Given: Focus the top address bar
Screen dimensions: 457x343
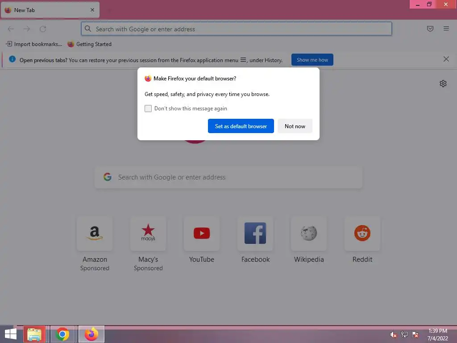Looking at the screenshot, I should [237, 29].
